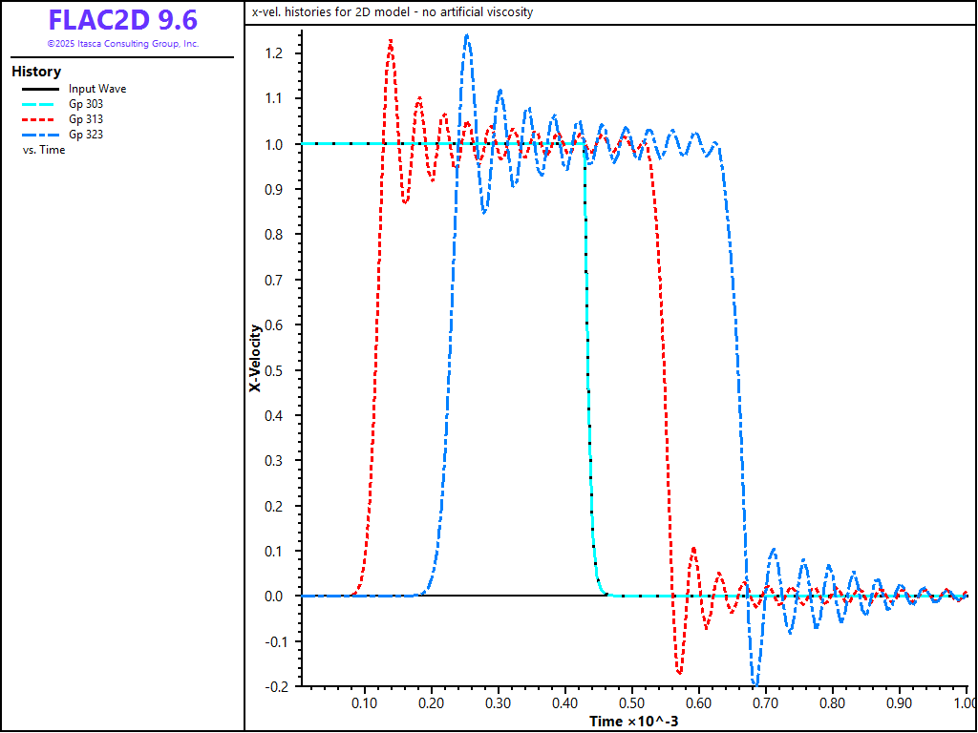This screenshot has height=733, width=978.
Task: Click the black Input Wave line swatch
Action: 39,89
